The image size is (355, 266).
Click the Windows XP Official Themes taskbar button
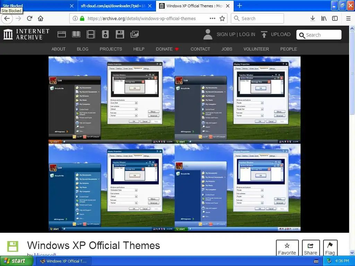click(64, 261)
